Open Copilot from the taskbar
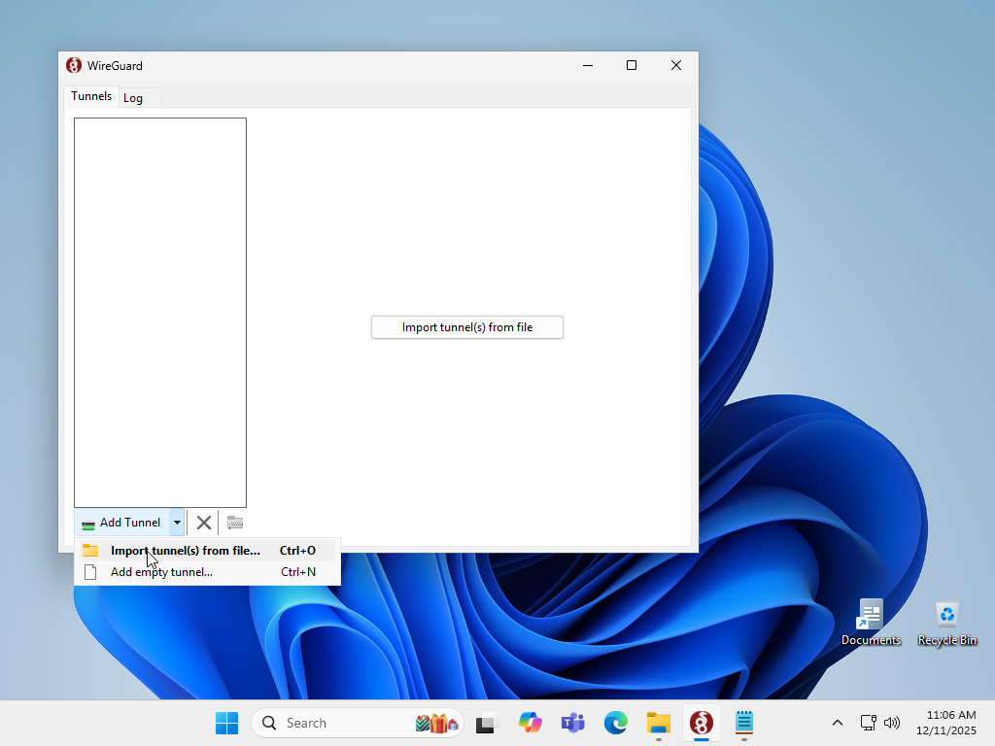 coord(530,723)
